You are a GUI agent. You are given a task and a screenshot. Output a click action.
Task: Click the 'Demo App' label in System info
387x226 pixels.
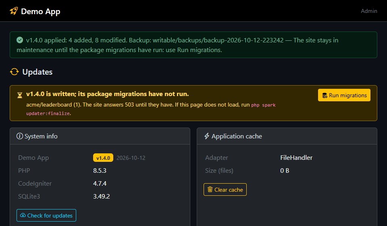[x=33, y=158]
